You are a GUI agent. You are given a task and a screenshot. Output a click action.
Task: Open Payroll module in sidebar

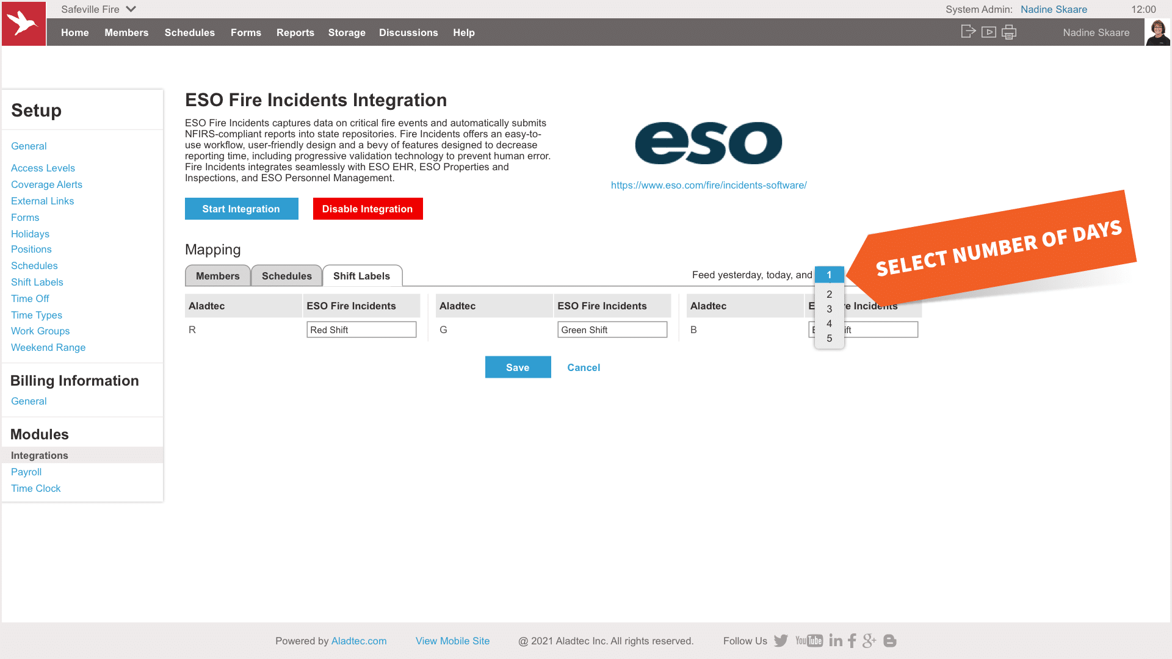pos(26,472)
